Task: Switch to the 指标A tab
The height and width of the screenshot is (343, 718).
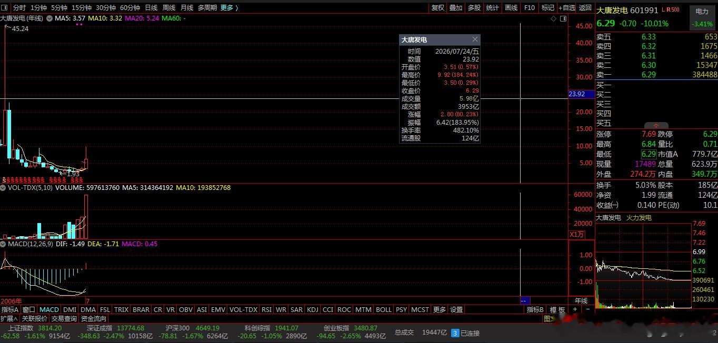Action: click(x=10, y=310)
